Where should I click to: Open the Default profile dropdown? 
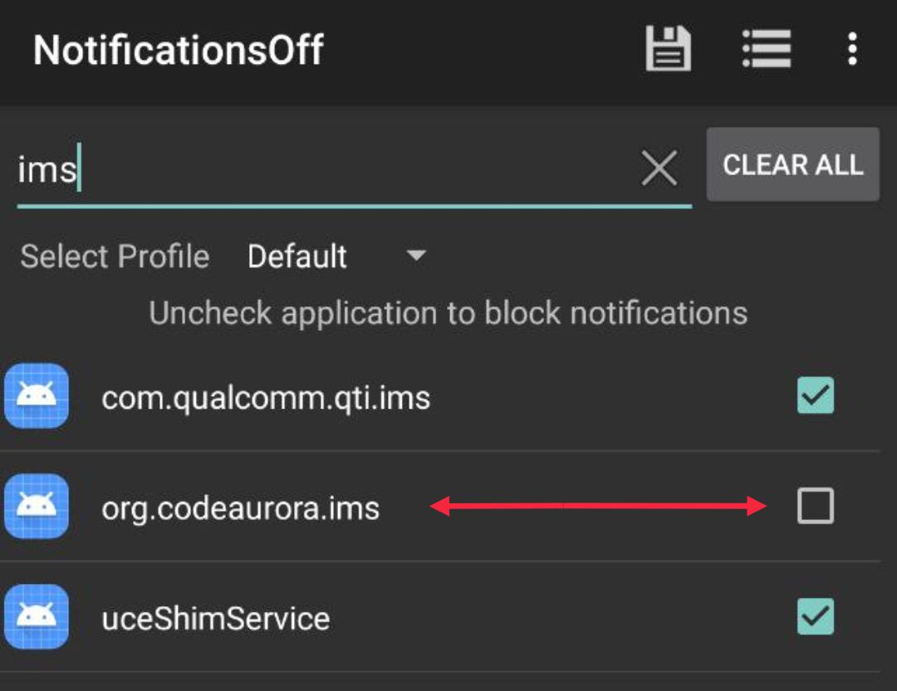pos(297,257)
